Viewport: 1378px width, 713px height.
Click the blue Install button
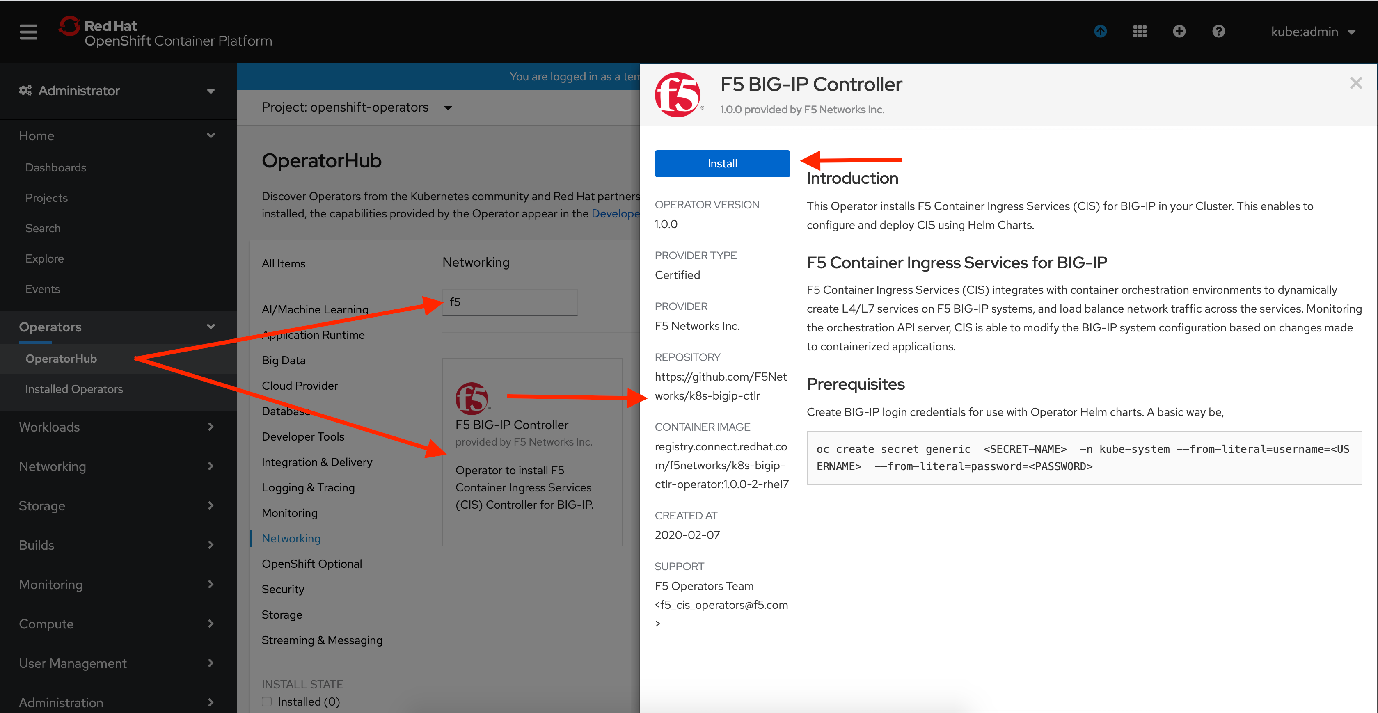point(722,164)
